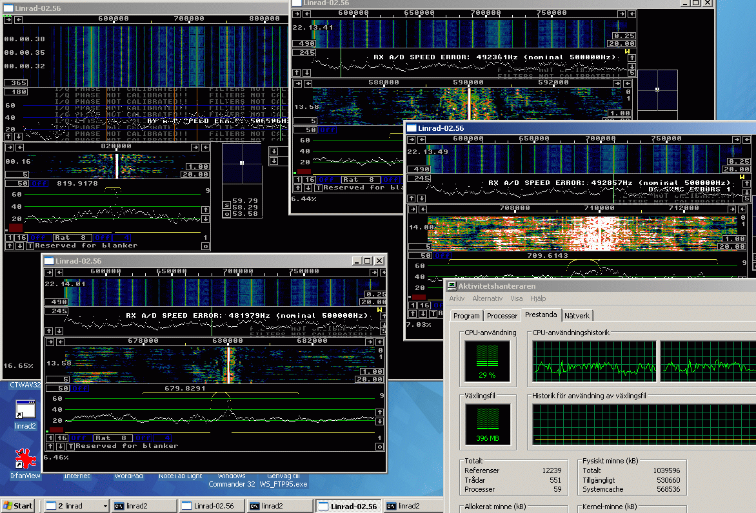
Task: Click 0.25 box in 679.8291 window
Action: pyautogui.click(x=375, y=295)
